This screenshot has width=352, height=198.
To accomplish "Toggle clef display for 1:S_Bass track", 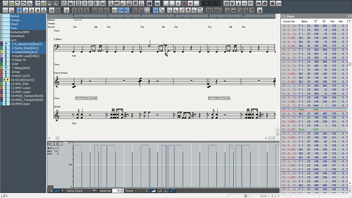I will point(6,44).
